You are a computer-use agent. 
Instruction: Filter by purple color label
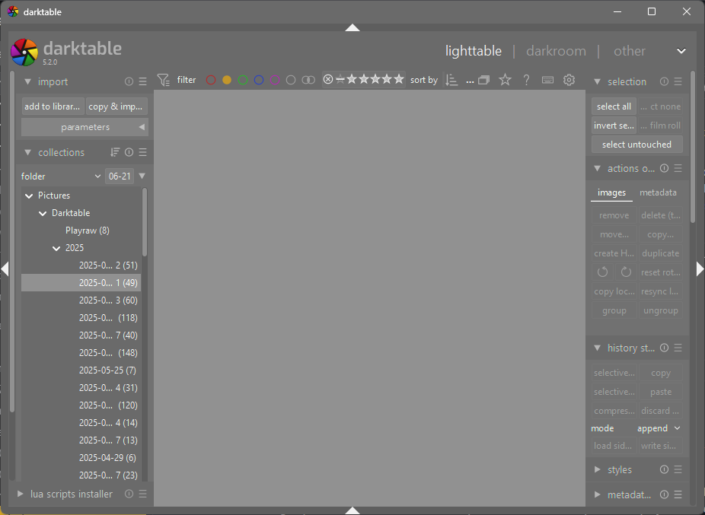275,80
